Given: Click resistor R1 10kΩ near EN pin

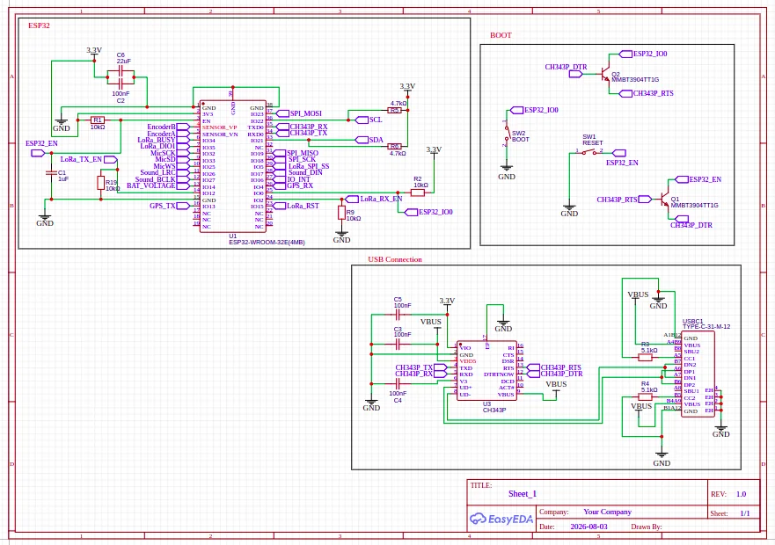Looking at the screenshot, I should [98, 120].
